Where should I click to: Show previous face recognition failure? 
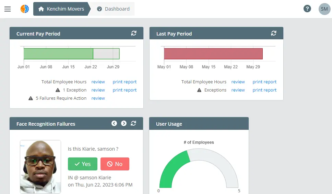pos(114,123)
